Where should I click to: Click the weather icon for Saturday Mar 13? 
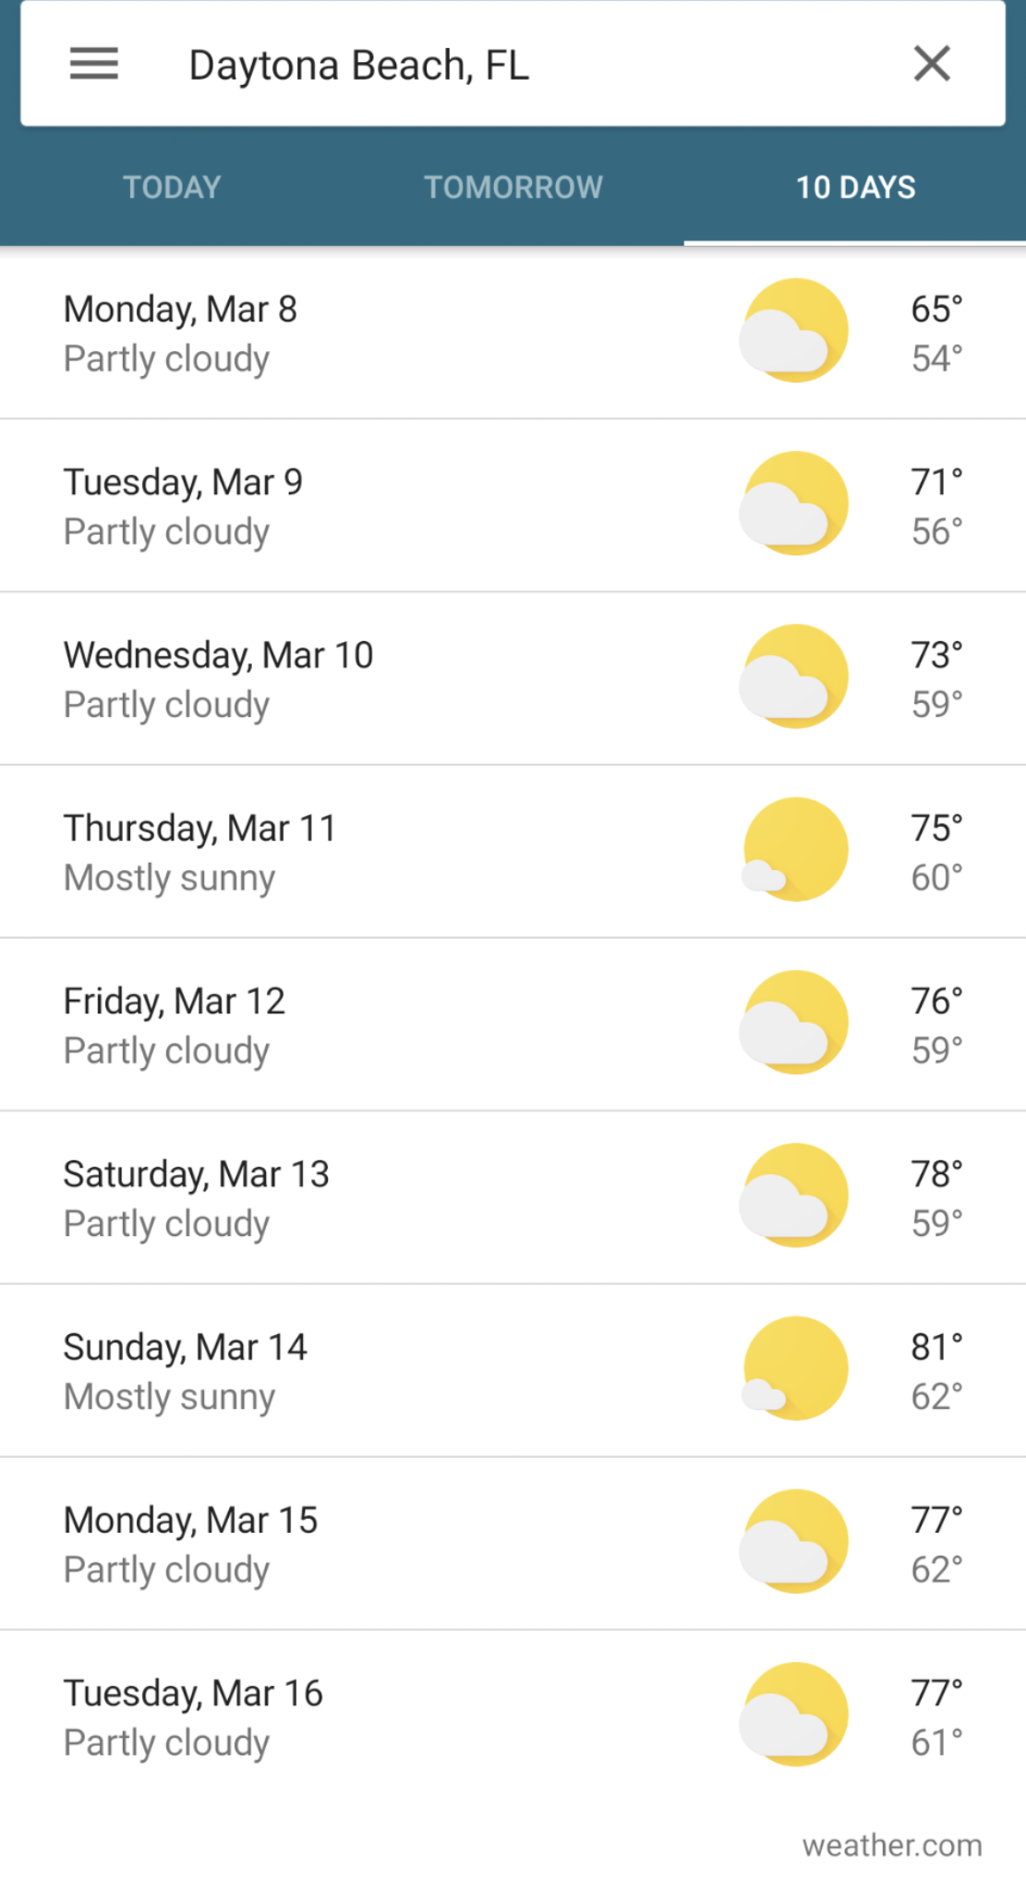tap(794, 1195)
